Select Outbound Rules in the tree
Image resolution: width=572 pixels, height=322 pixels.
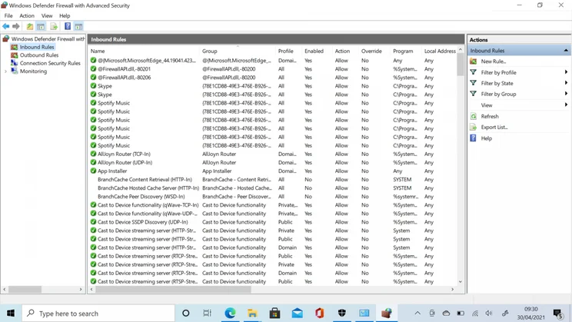38,55
